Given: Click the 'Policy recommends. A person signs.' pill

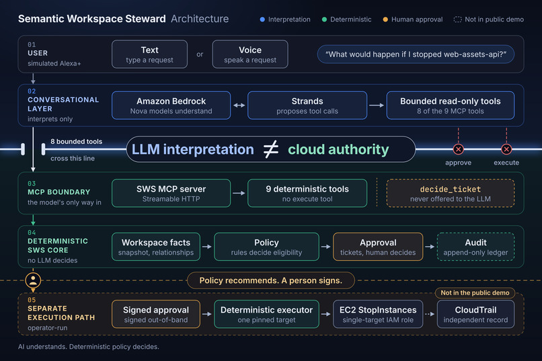Looking at the screenshot, I should 270,280.
